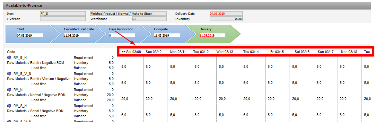375x124 pixels.
Task: Click the Complete date box 11.03.2019
Action: coord(167,35)
